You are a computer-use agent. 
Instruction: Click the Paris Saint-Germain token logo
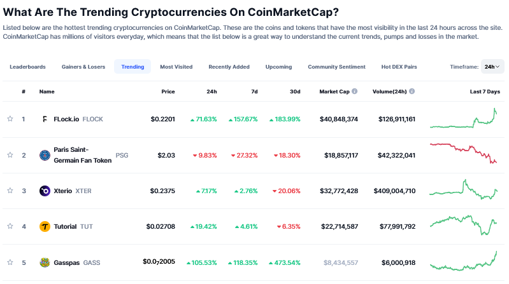pyautogui.click(x=45, y=156)
